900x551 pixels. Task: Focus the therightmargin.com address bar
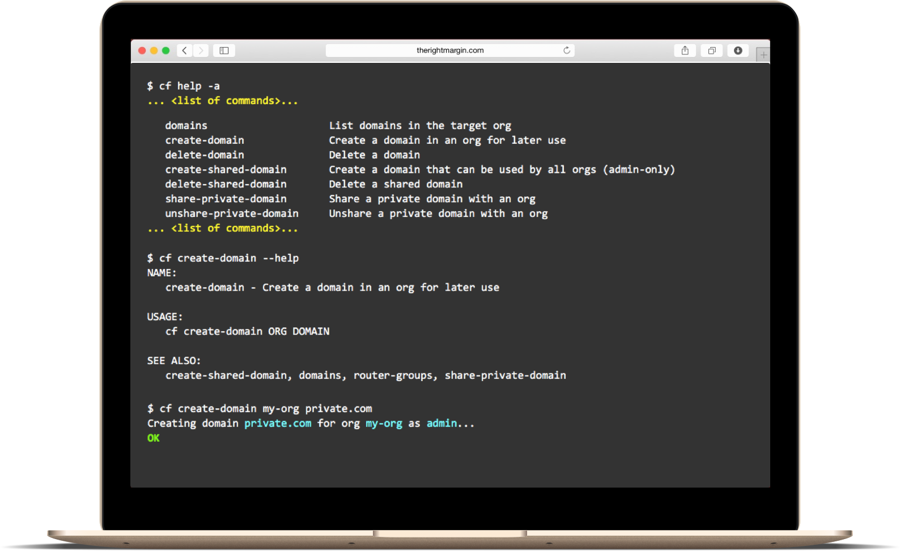450,50
